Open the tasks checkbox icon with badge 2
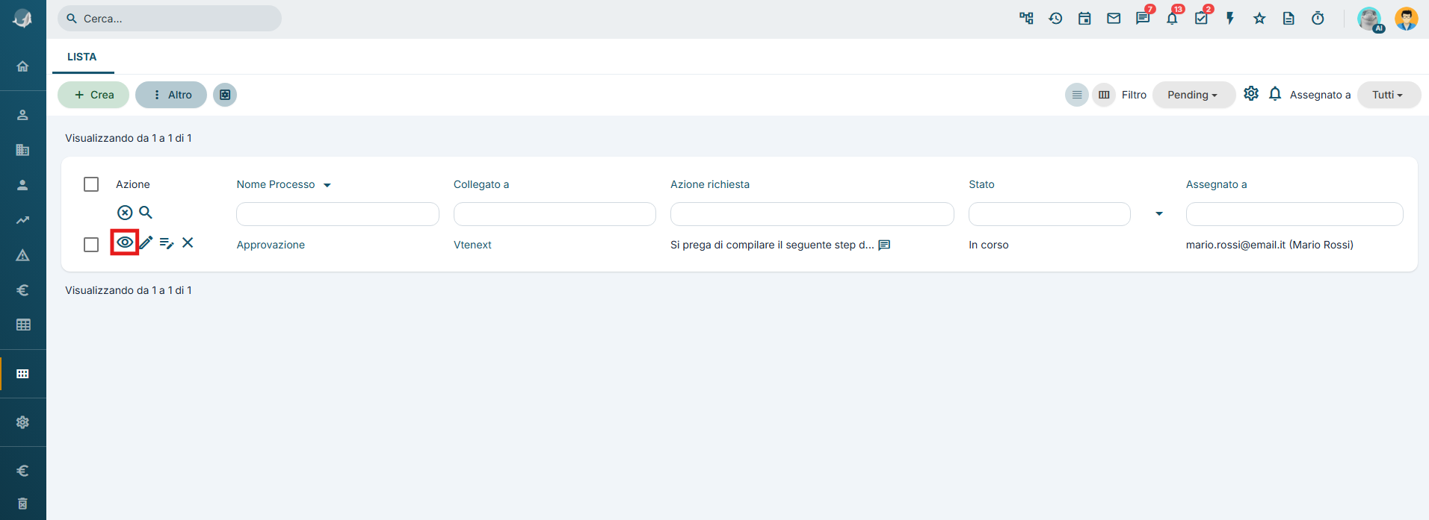 click(x=1203, y=17)
